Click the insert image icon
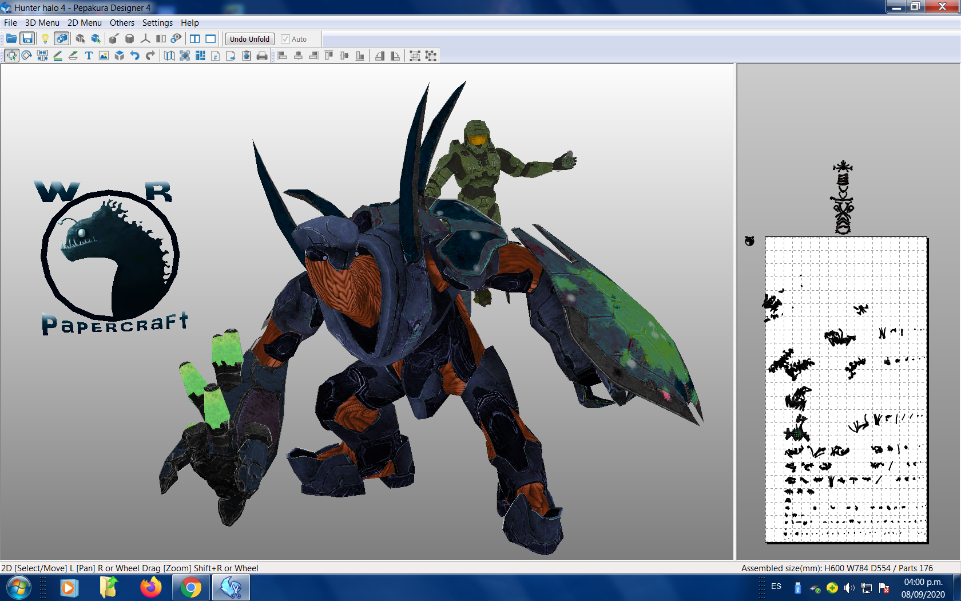The width and height of the screenshot is (961, 601). pos(104,56)
